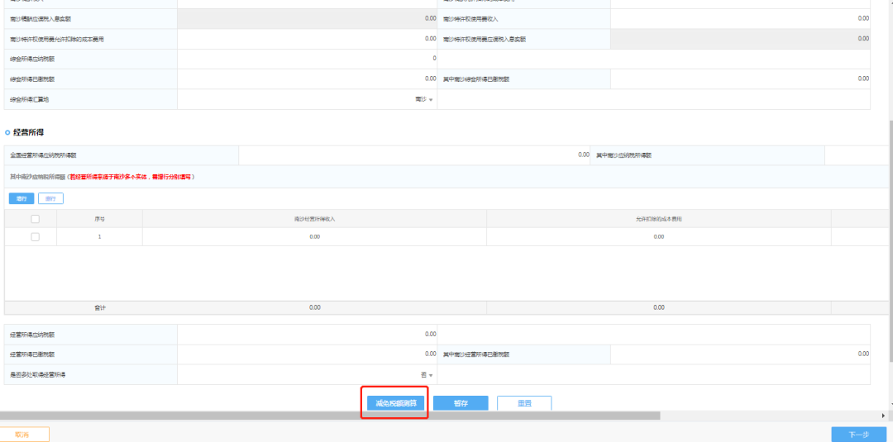Reset the form using 重置 button
893x442 pixels.
pyautogui.click(x=524, y=403)
